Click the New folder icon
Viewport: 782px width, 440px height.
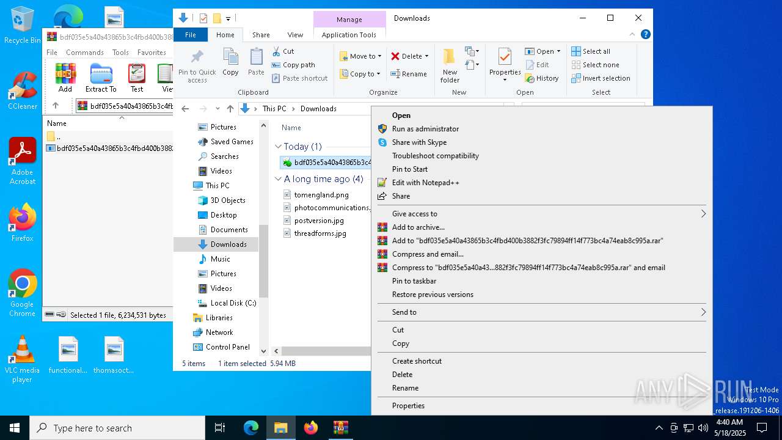coord(450,65)
